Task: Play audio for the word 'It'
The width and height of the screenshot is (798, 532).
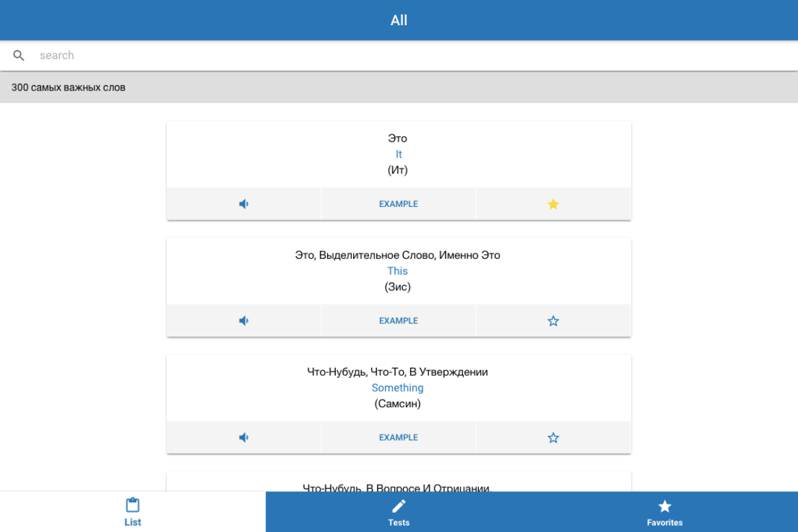Action: pyautogui.click(x=244, y=204)
